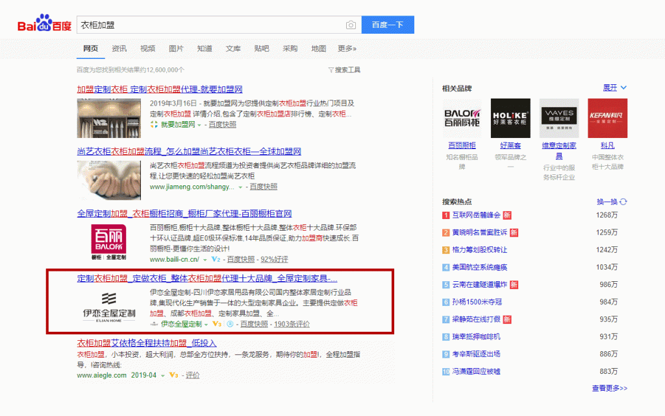Image resolution: width=665 pixels, height=416 pixels.
Task: Open dropdown arrow next to www.jiameng.com/shangy...
Action: 240,187
